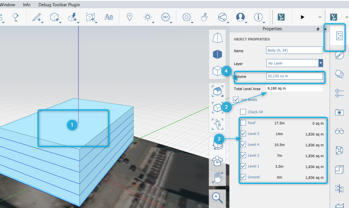The image size is (349, 208).
Task: Open the Window menu
Action: (x=7, y=5)
